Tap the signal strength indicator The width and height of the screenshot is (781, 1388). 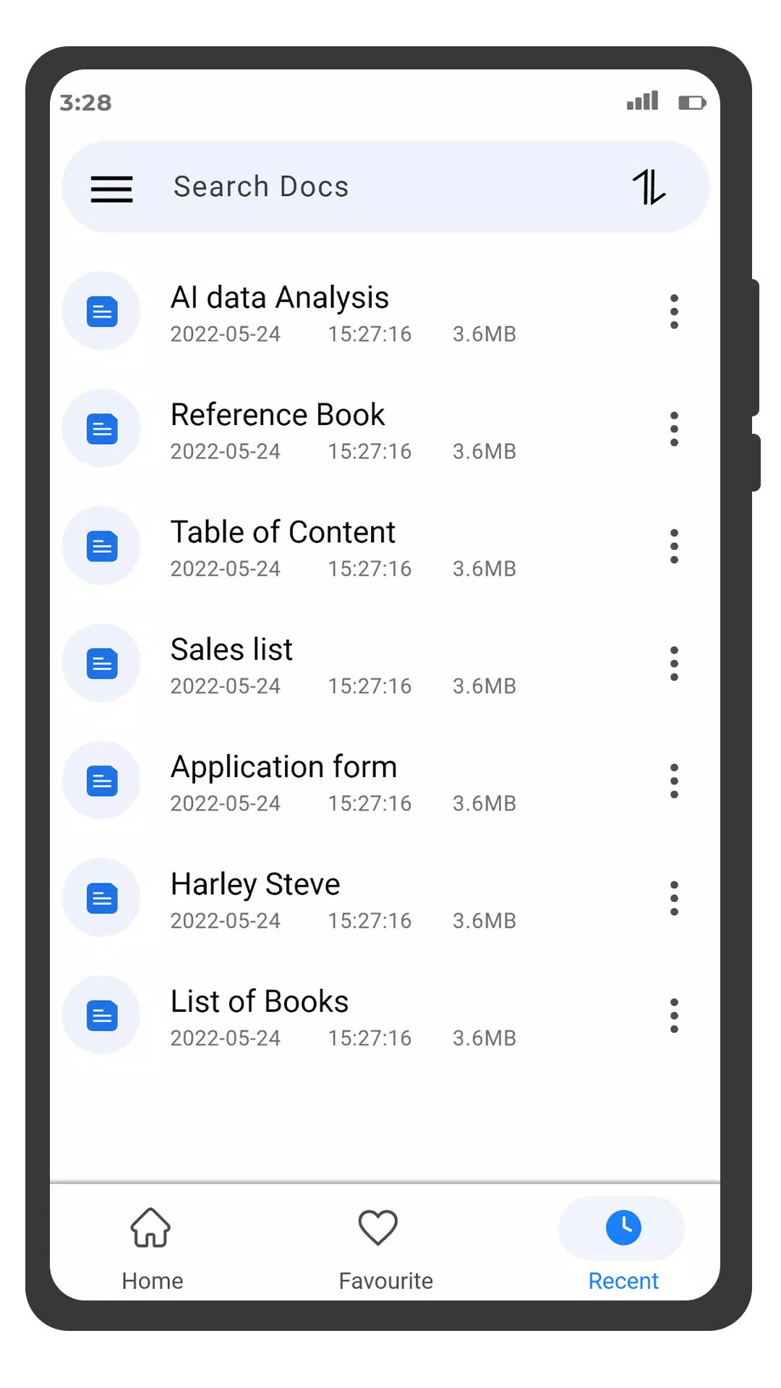(643, 100)
